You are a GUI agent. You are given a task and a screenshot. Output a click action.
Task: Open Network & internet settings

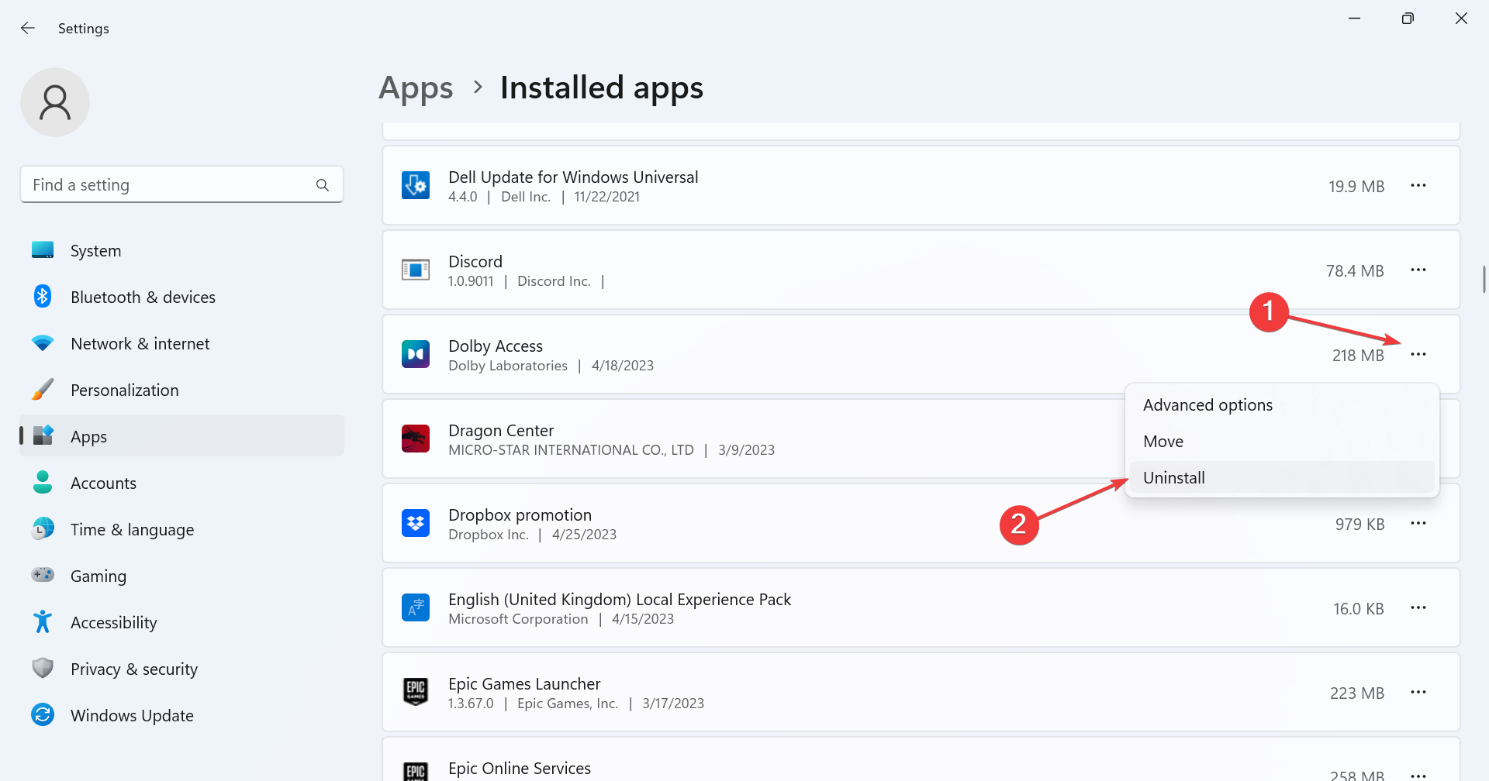(181, 343)
